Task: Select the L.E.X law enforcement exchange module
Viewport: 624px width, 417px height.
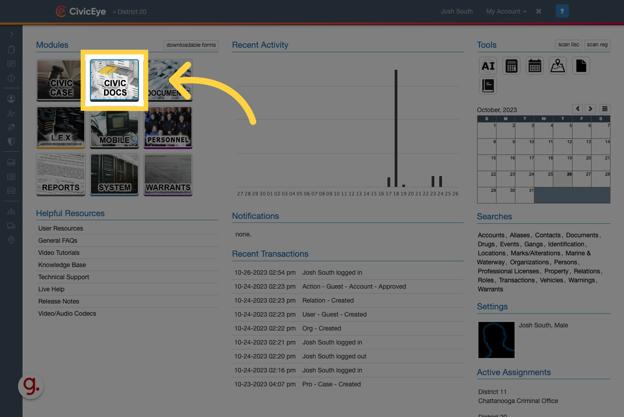Action: (x=60, y=127)
